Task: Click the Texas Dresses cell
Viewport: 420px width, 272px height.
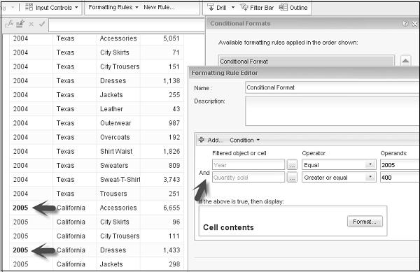Action: click(118, 81)
